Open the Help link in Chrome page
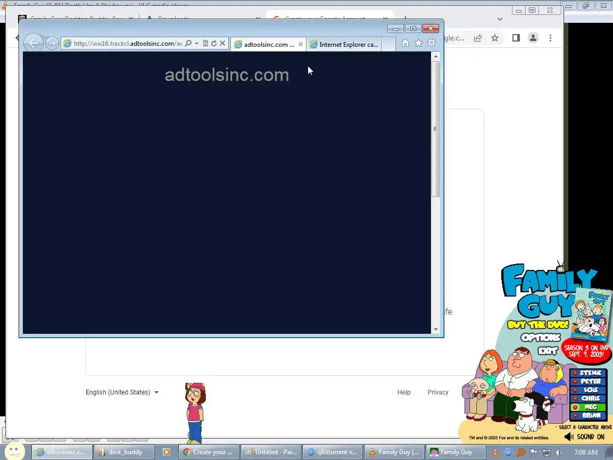The height and width of the screenshot is (460, 613). 404,392
